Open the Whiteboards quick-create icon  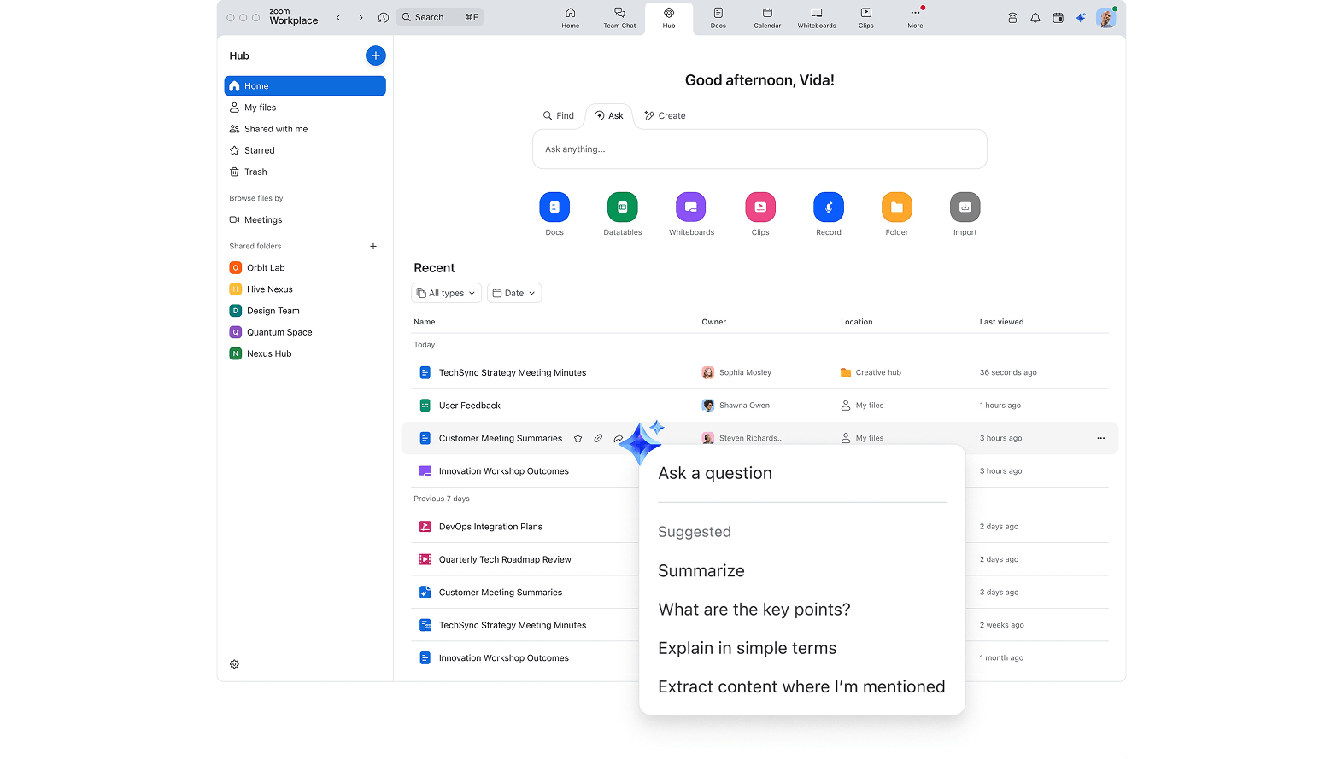[x=690, y=207]
